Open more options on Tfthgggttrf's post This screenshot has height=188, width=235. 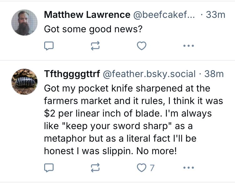click(189, 168)
